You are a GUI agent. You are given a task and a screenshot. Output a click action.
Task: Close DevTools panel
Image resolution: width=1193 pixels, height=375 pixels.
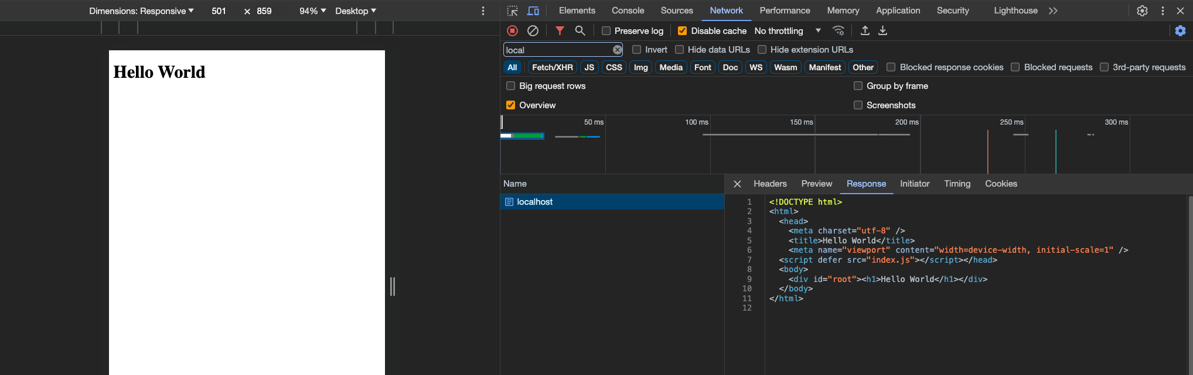1181,11
